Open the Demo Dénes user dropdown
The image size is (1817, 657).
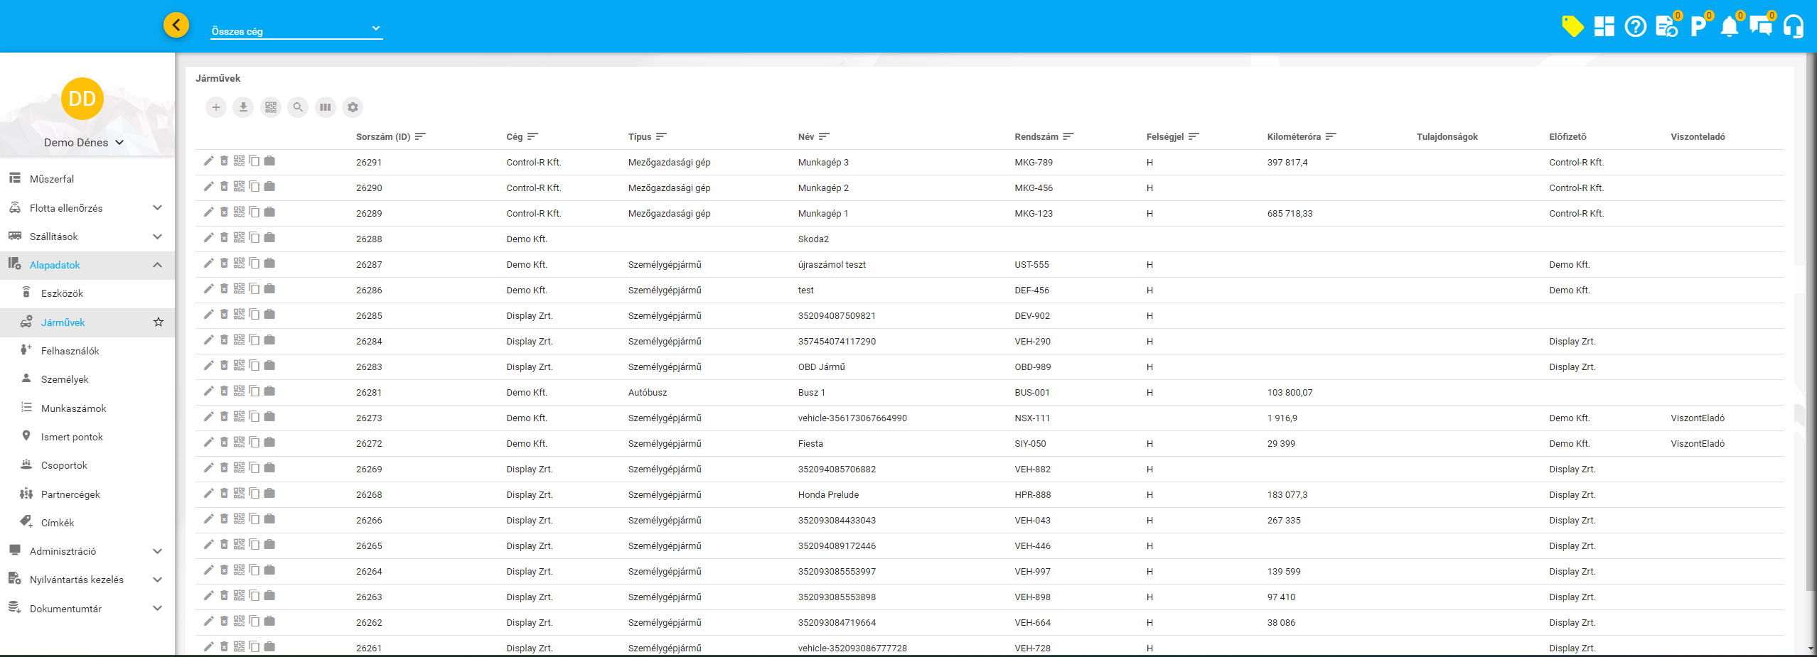click(x=84, y=142)
